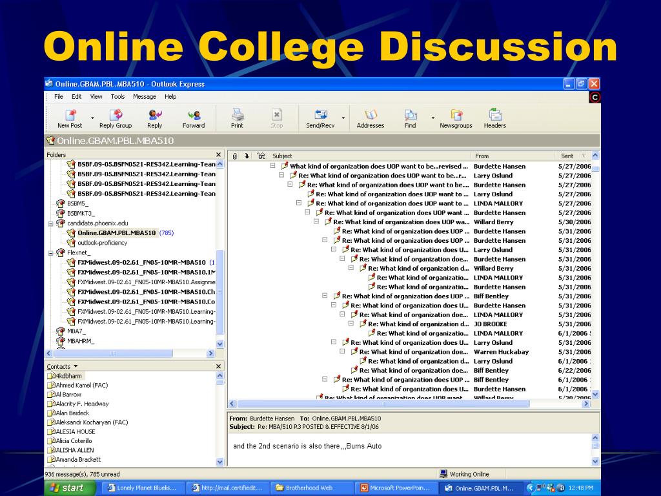Click the Folders pane vertical scrollbar thumb
The width and height of the screenshot is (661, 496).
pyautogui.click(x=219, y=293)
